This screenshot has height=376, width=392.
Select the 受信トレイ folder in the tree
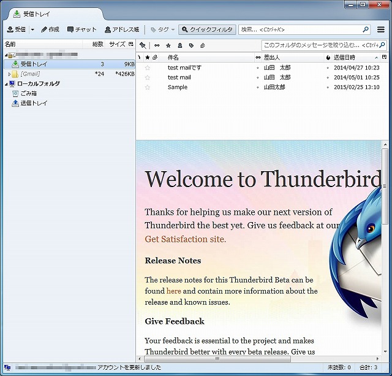coord(69,64)
